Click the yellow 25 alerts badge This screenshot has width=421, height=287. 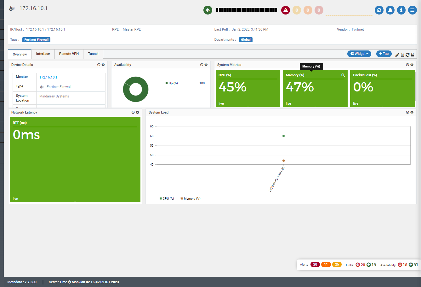(x=337, y=265)
